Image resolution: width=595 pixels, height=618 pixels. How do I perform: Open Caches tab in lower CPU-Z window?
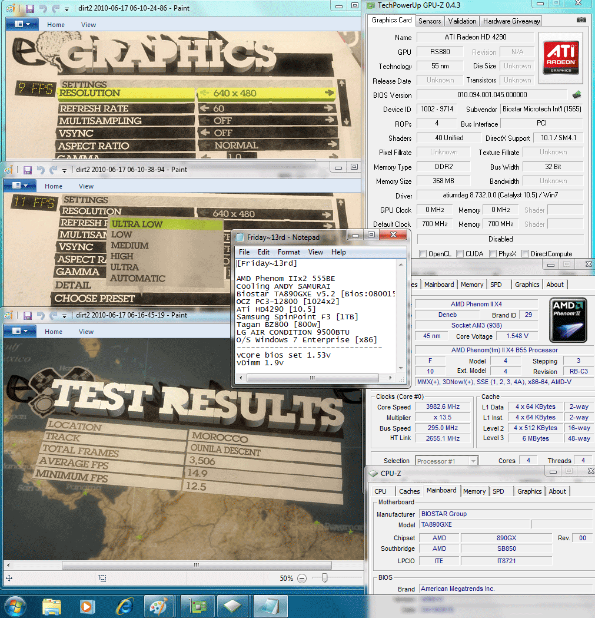(x=409, y=491)
